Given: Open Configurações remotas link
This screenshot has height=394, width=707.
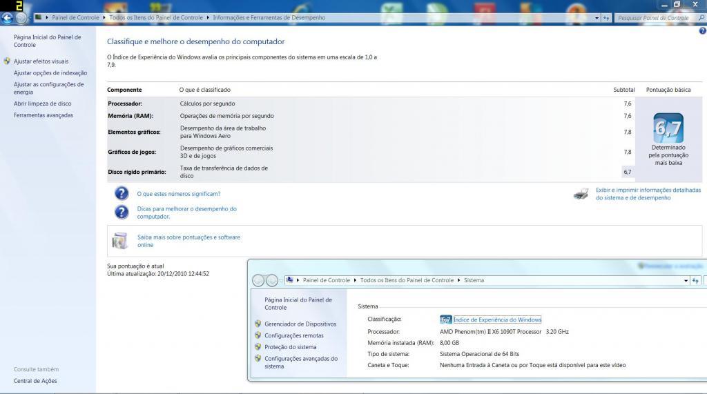Looking at the screenshot, I should point(294,336).
